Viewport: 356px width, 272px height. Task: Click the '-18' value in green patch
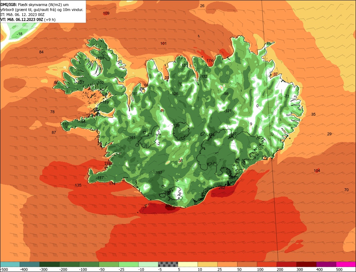pyautogui.click(x=20, y=34)
